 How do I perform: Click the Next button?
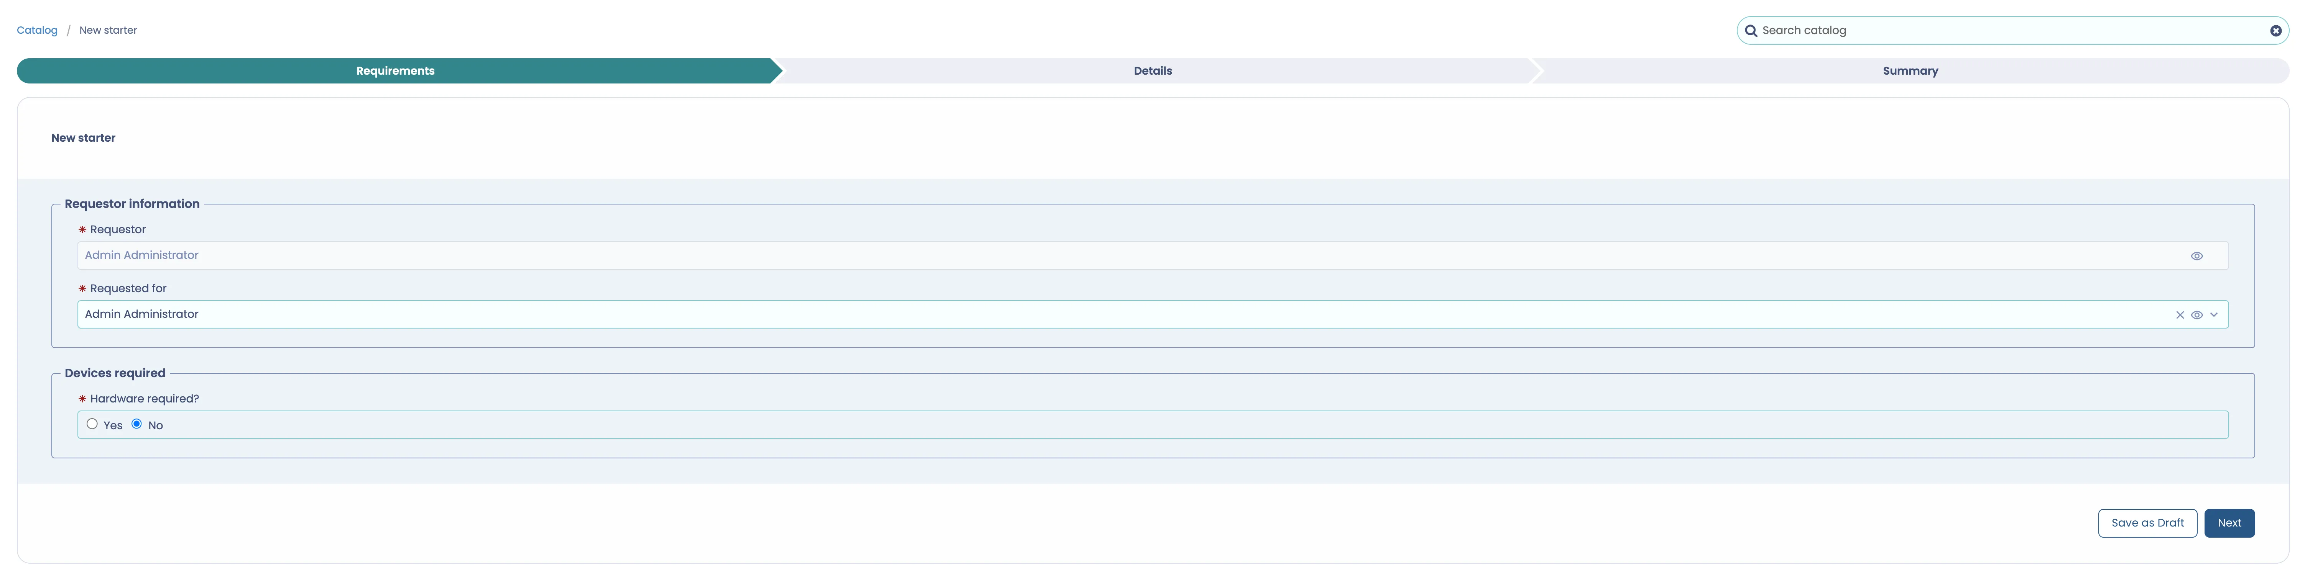tap(2229, 523)
